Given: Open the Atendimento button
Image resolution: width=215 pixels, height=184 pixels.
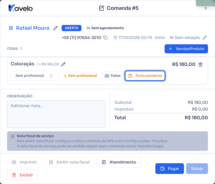Looking at the screenshot, I should pyautogui.click(x=119, y=162).
